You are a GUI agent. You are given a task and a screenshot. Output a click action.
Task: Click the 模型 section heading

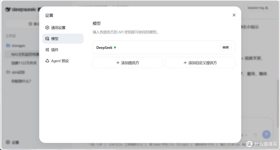[x=97, y=23]
